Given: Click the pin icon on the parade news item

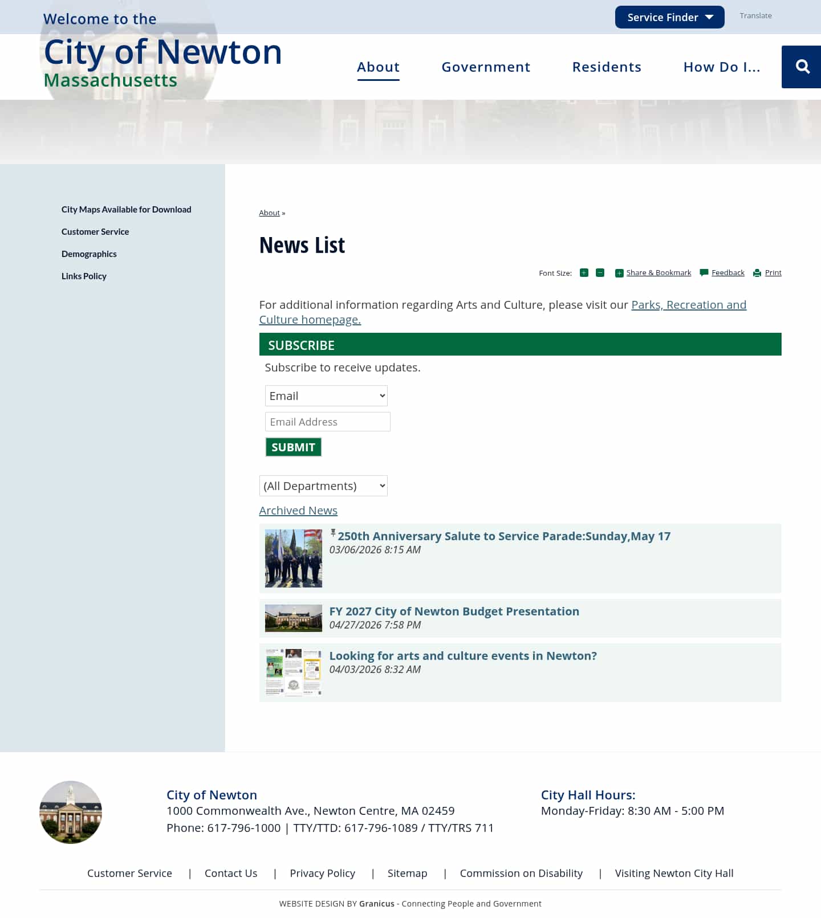Looking at the screenshot, I should 333,533.
